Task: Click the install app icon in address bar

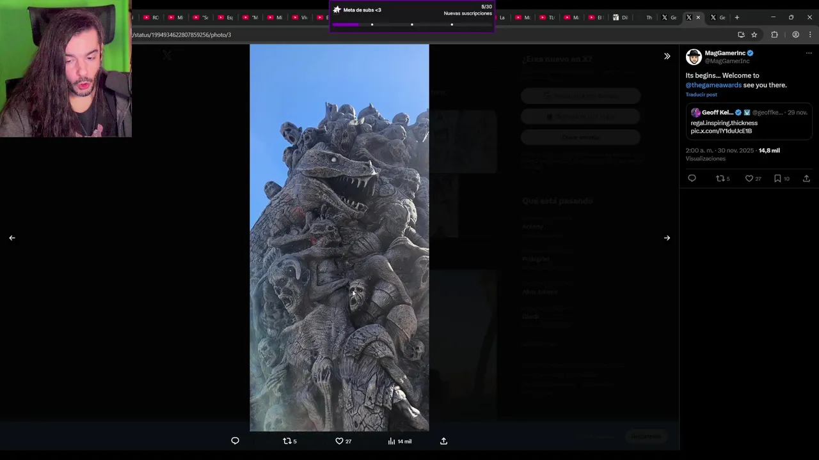Action: 741,34
